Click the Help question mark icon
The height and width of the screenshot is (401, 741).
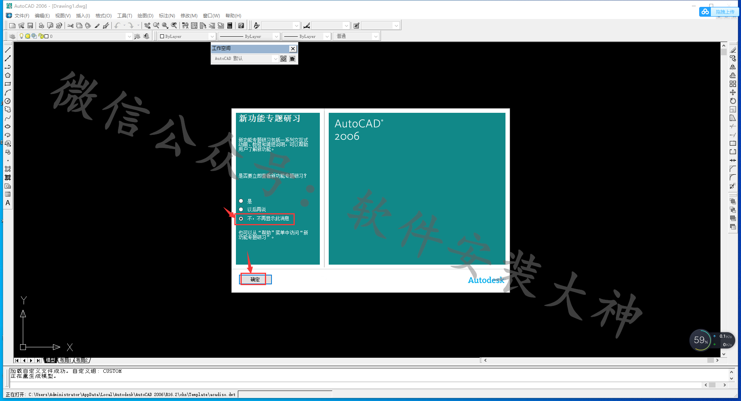coord(241,25)
